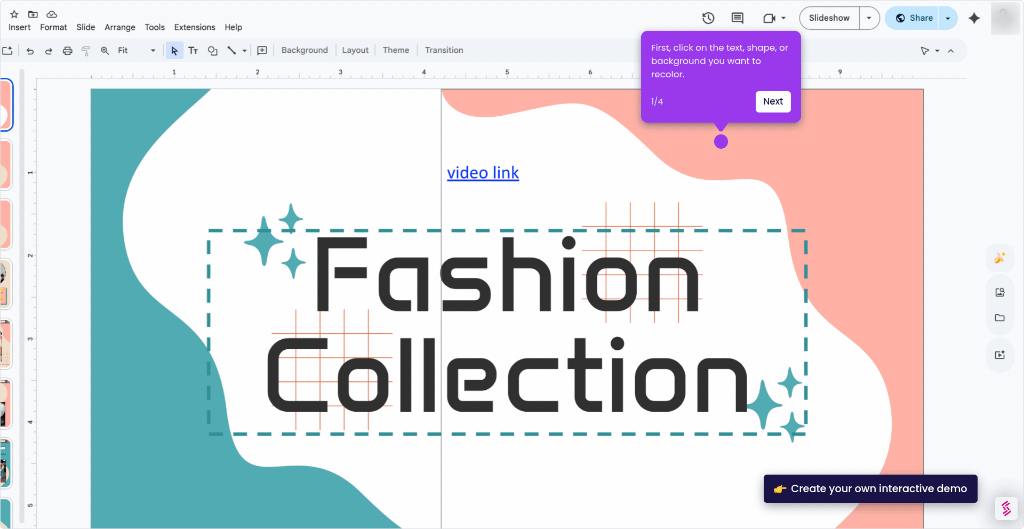Star this presentation
Image resolution: width=1024 pixels, height=529 pixels.
click(14, 14)
